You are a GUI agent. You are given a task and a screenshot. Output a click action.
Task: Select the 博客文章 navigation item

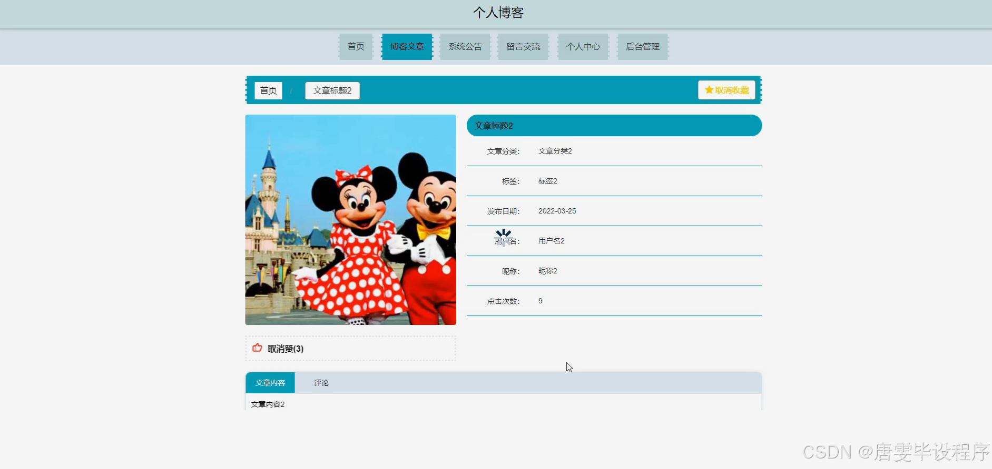(407, 47)
